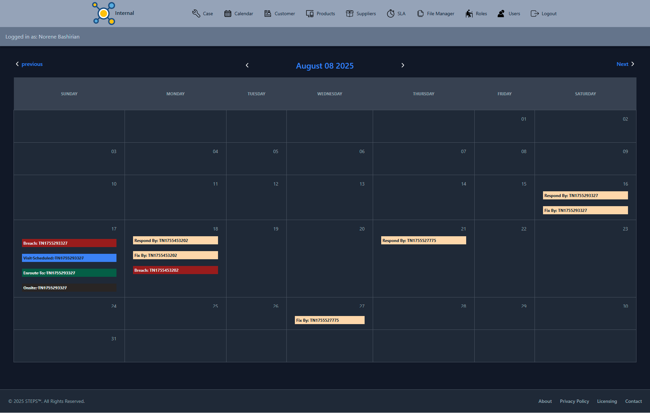
Task: Click the Suppliers box icon
Action: pos(350,14)
